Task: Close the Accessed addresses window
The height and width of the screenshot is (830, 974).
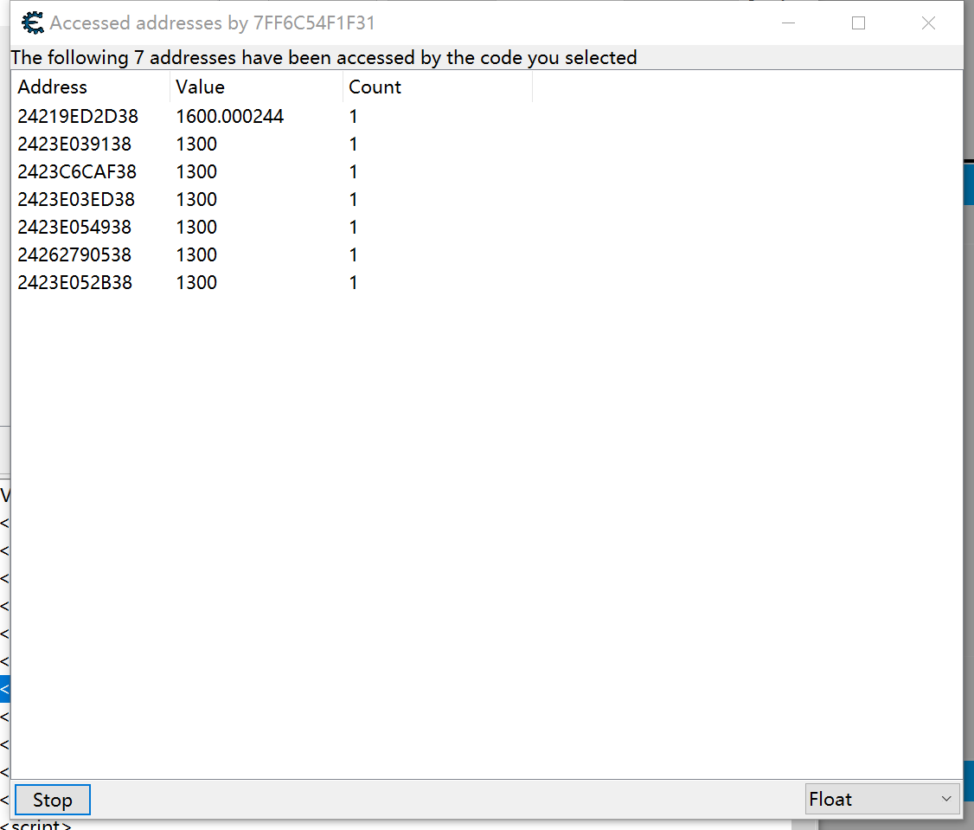Action: [x=928, y=23]
